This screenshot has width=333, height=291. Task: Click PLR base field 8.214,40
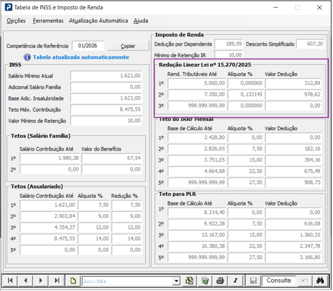click(x=197, y=212)
